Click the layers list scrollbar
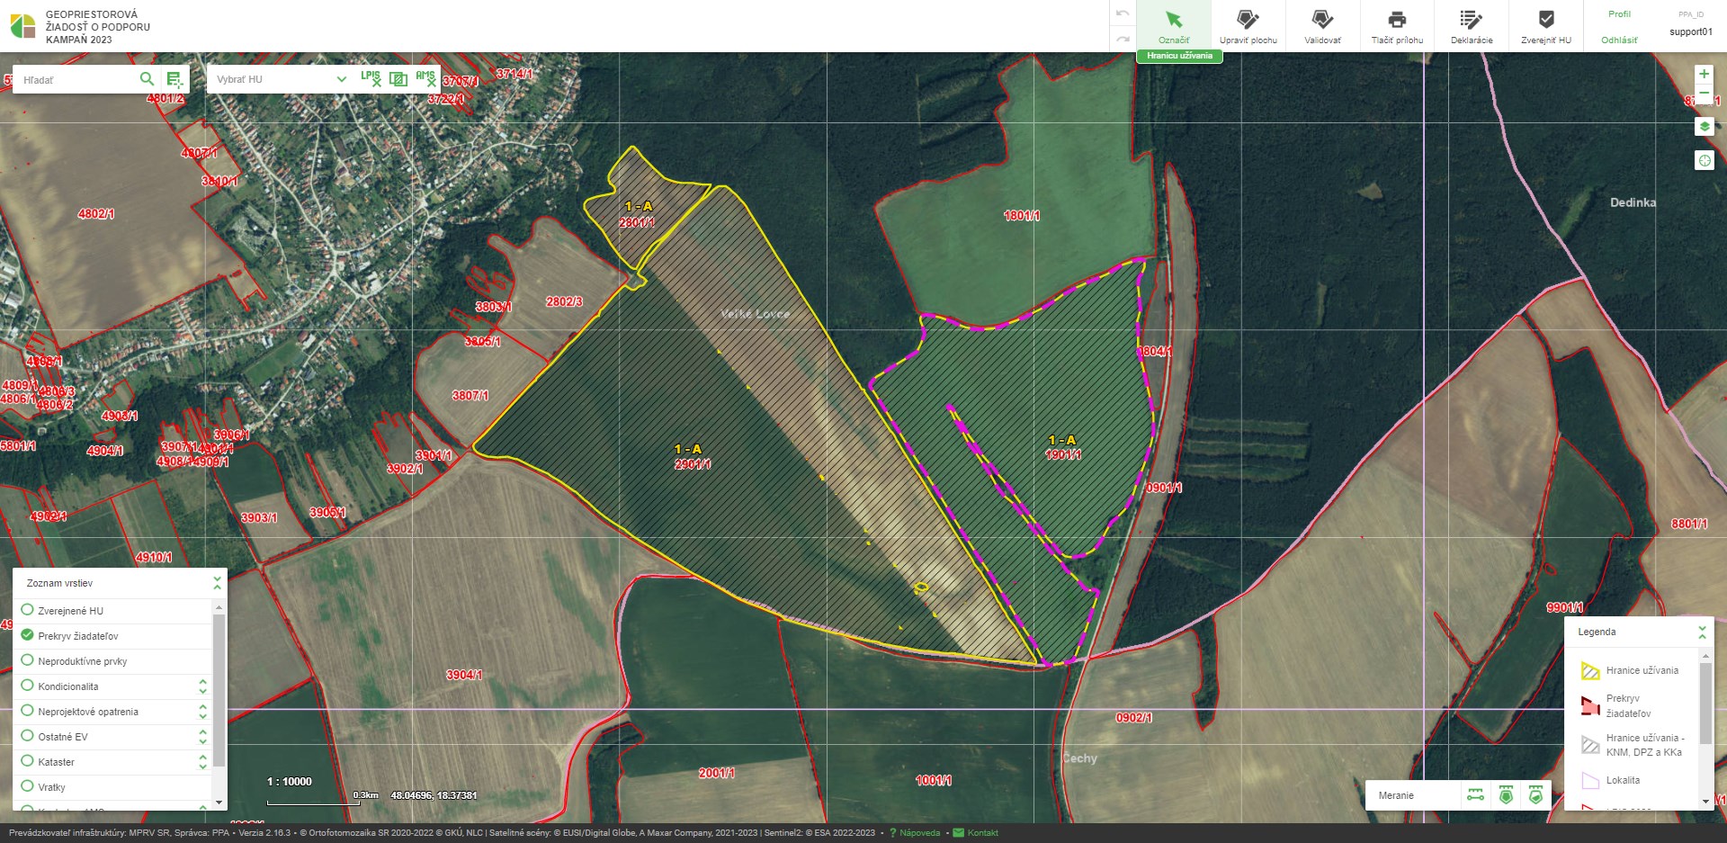This screenshot has height=843, width=1727. point(219,693)
